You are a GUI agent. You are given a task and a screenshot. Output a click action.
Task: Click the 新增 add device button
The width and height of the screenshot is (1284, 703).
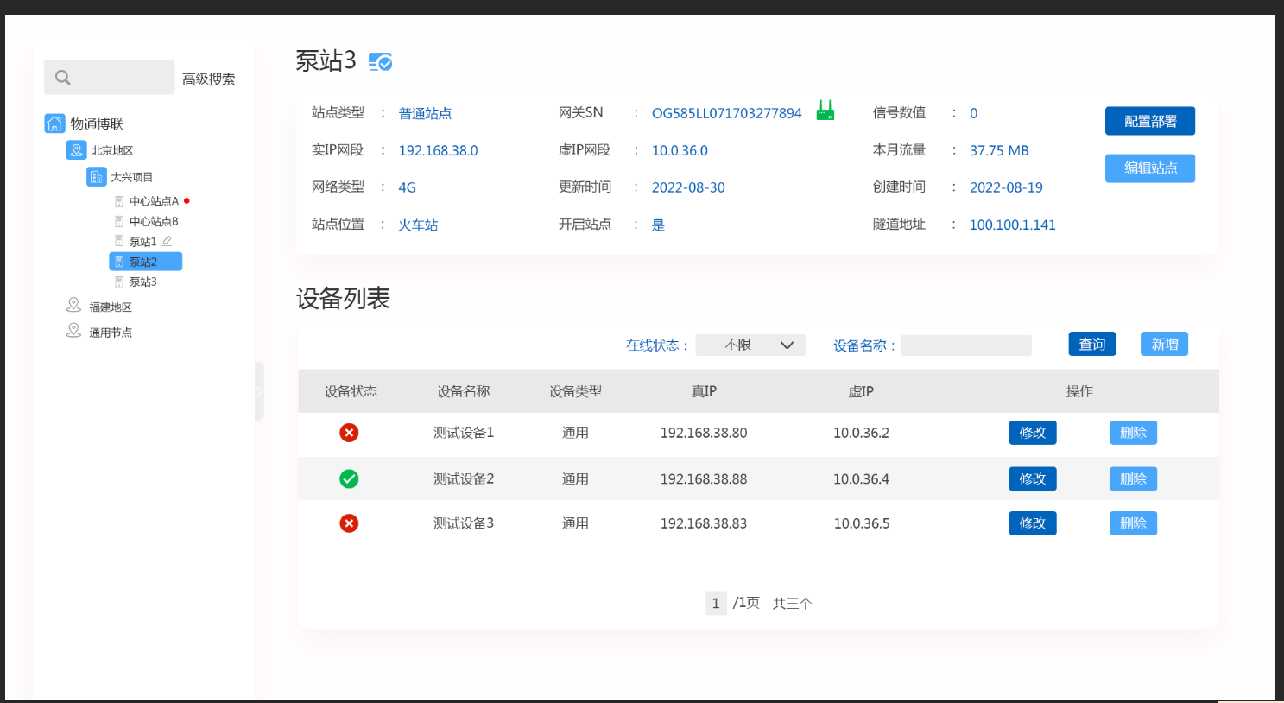tap(1164, 344)
